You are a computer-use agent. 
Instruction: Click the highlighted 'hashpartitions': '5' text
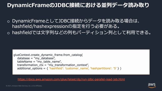104,68
